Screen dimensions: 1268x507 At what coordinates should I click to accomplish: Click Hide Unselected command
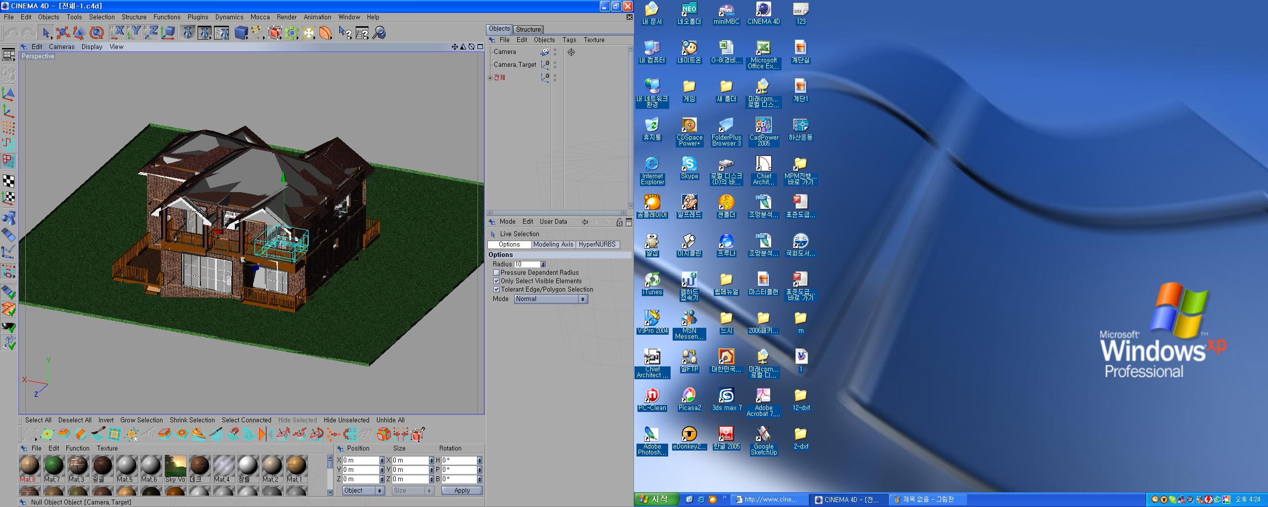click(347, 420)
